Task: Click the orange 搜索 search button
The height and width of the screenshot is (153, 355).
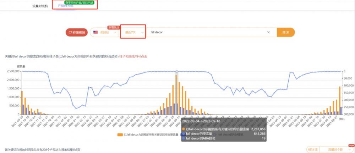Action: tap(286, 32)
